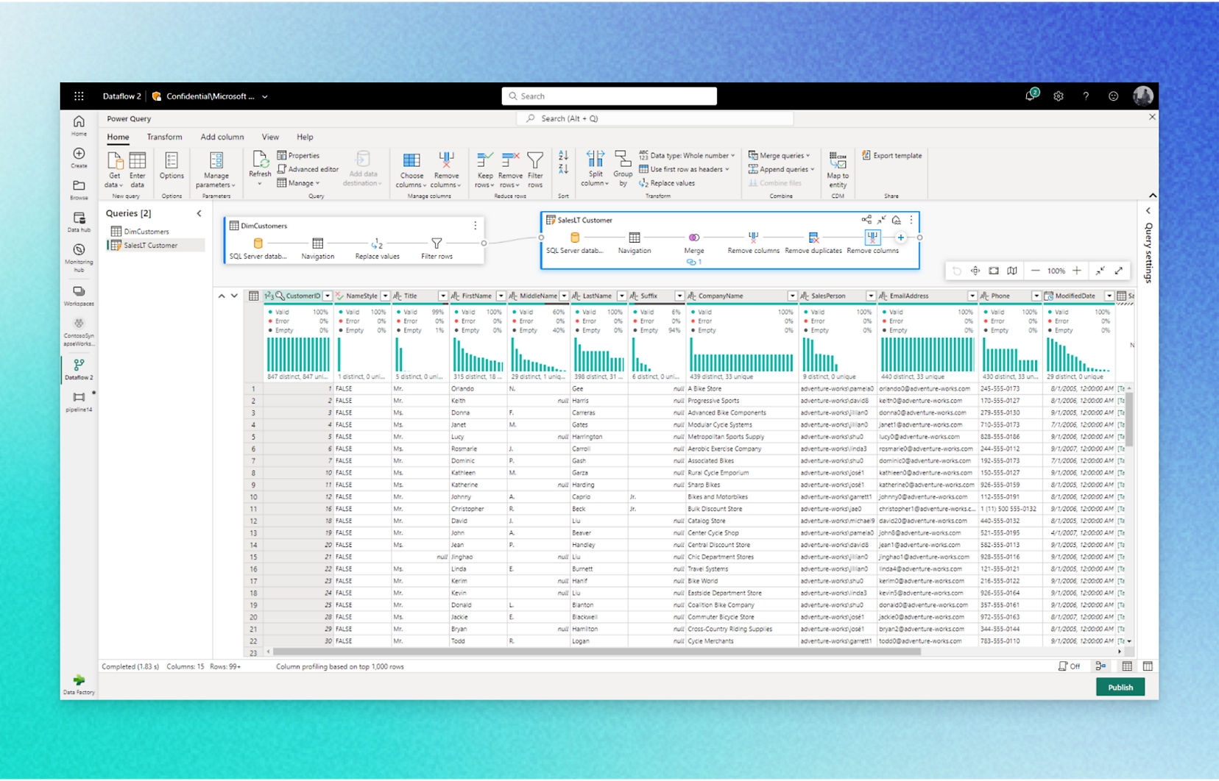Open Data hub in left navigation

[x=79, y=222]
